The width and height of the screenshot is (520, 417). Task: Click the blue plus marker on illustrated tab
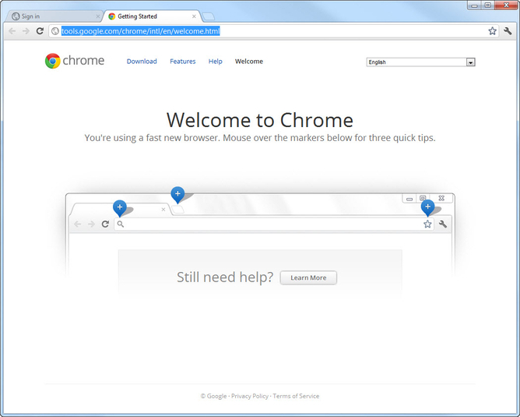click(119, 207)
